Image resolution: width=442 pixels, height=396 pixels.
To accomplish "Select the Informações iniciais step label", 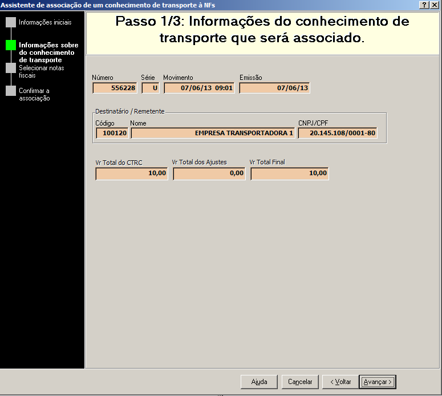I will (45, 23).
